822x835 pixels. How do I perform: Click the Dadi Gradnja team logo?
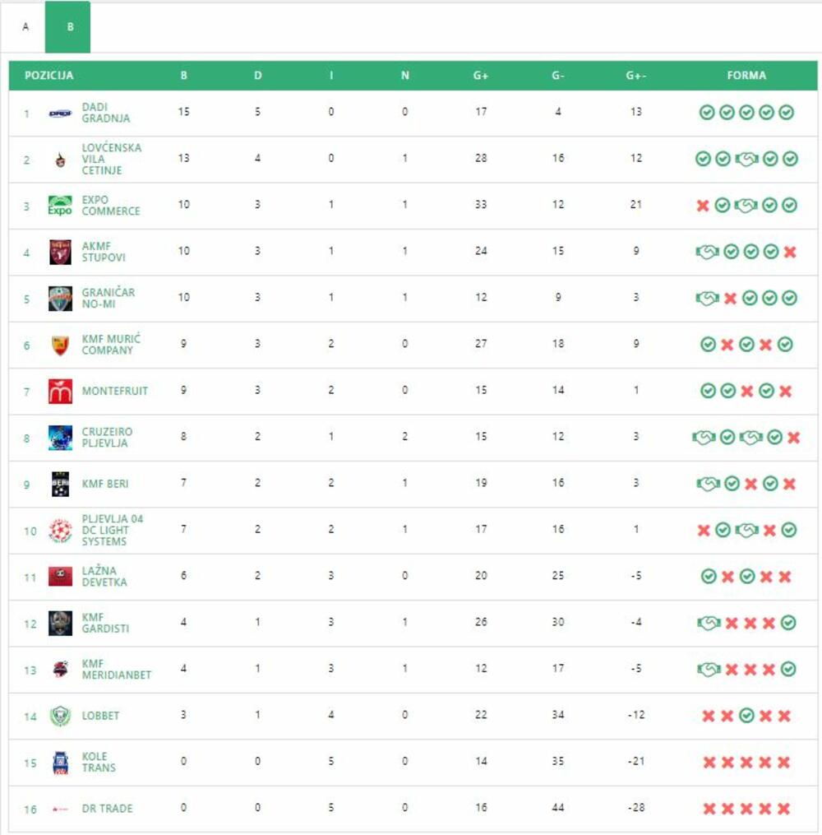(60, 114)
